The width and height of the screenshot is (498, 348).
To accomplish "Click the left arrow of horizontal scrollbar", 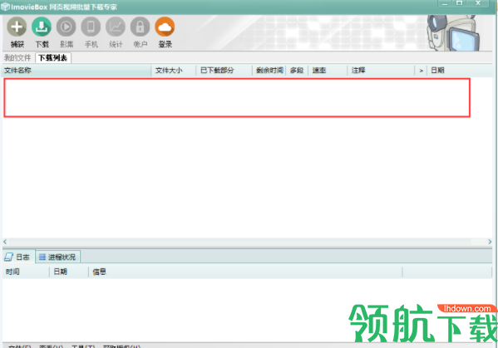I will coord(5,242).
